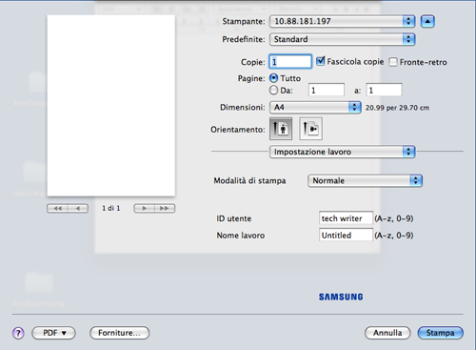Screen dimensions: 476x350
Task: Open the PDF menu button
Action: pos(53,333)
